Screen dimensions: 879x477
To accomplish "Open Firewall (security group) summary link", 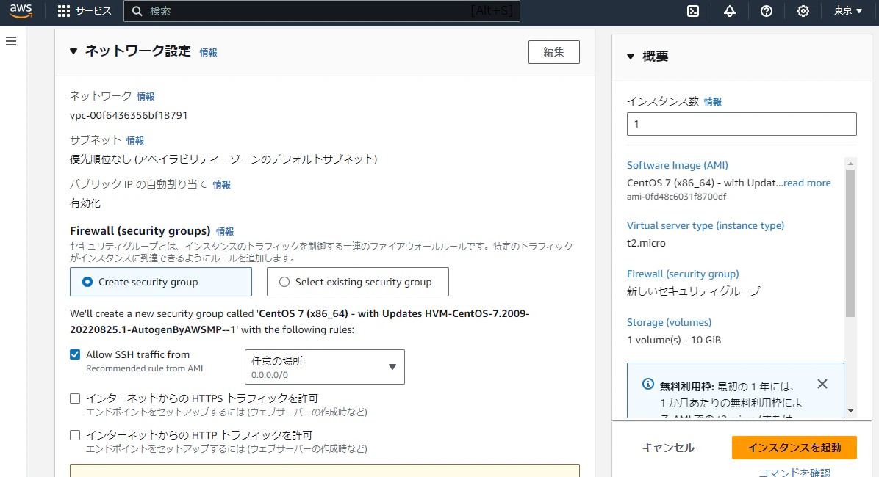I will point(683,274).
